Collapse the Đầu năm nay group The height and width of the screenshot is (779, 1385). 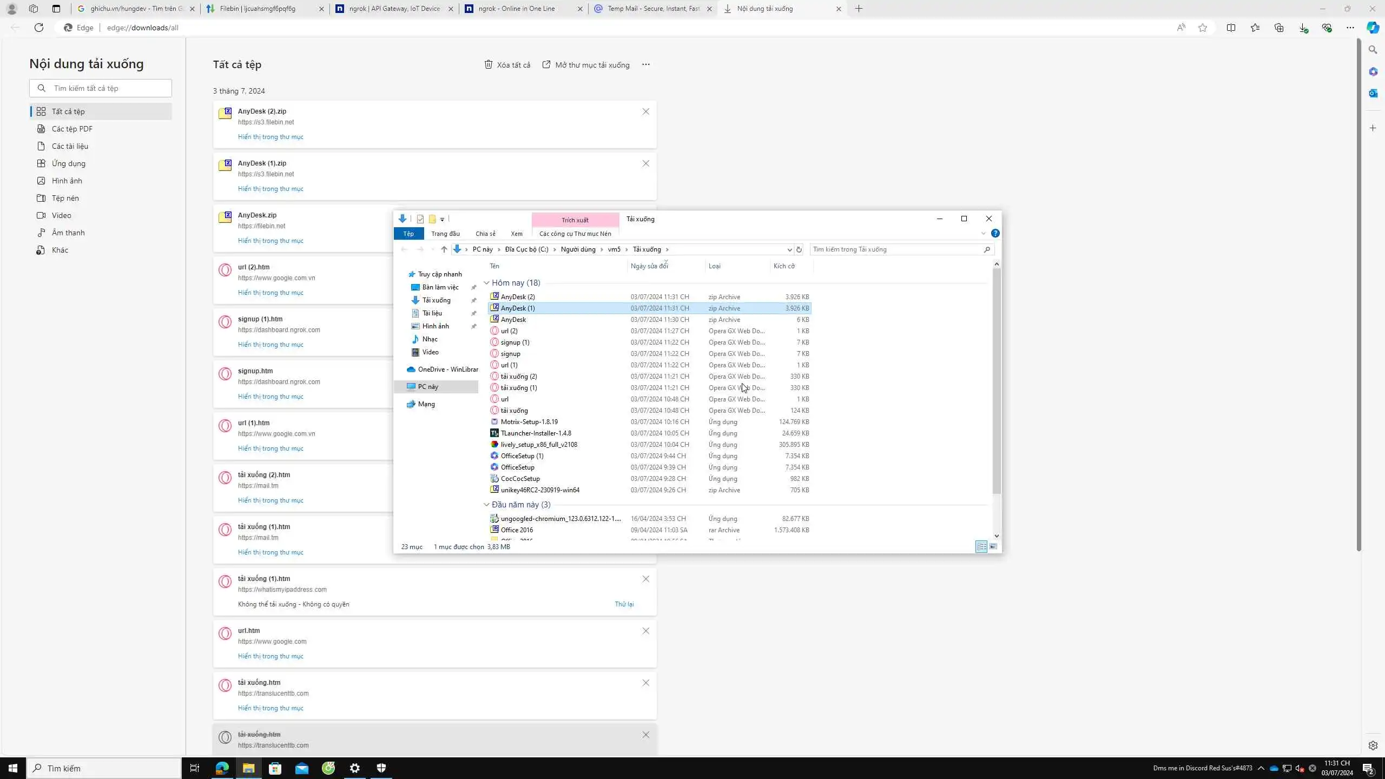[486, 505]
